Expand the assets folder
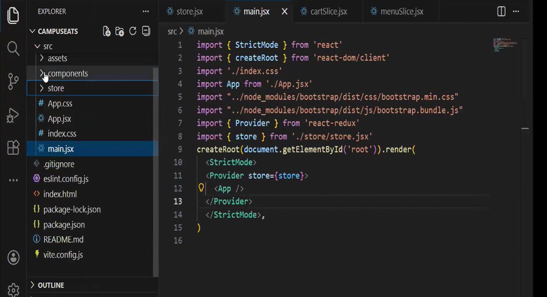 pos(93,58)
